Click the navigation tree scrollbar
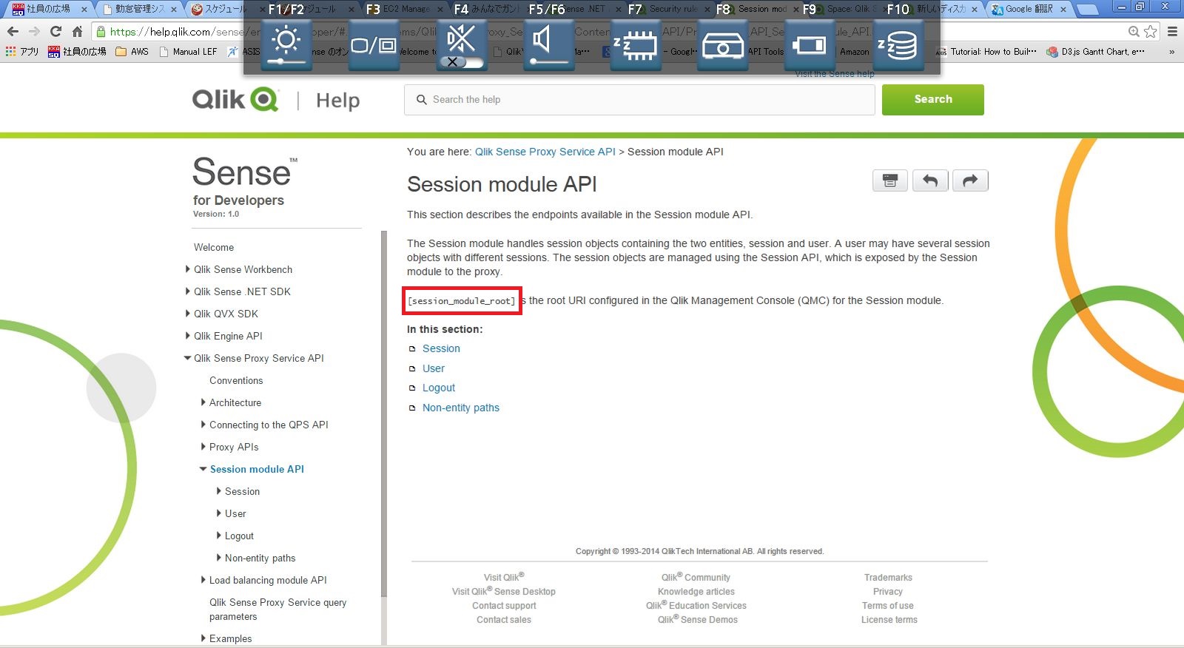 pos(384,414)
